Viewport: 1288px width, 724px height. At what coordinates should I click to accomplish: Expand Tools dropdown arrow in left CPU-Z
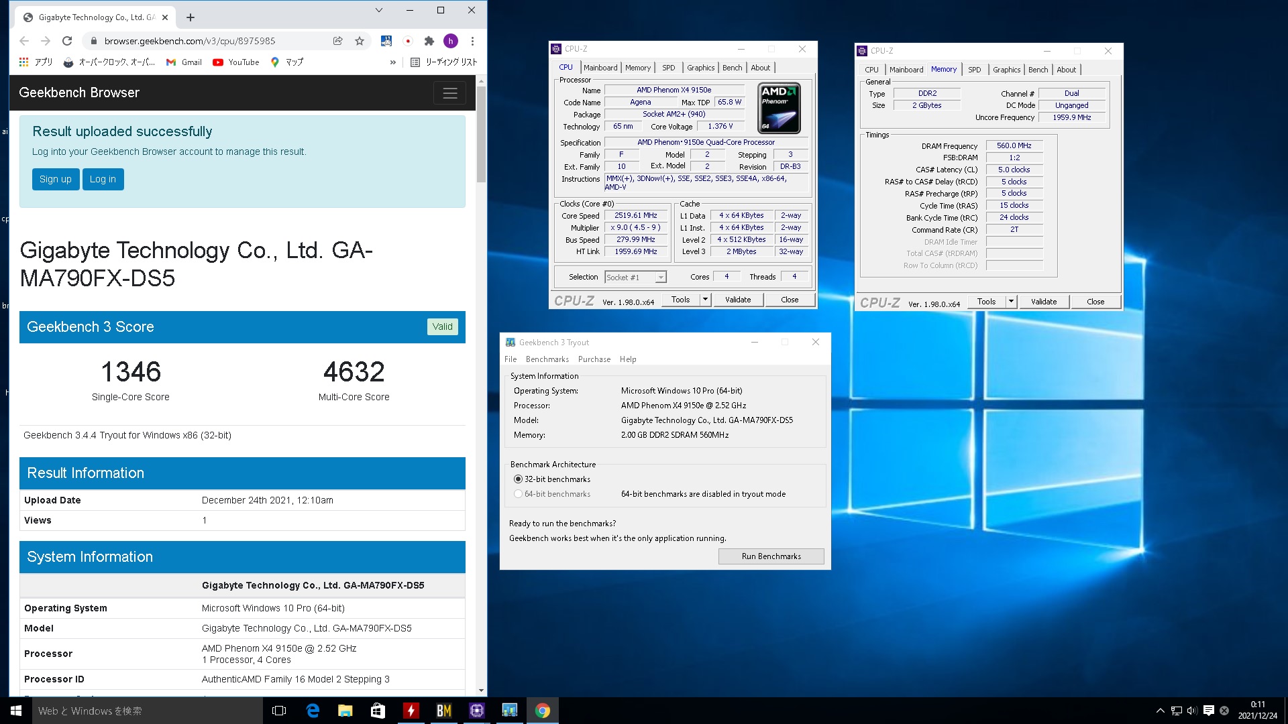pos(705,300)
